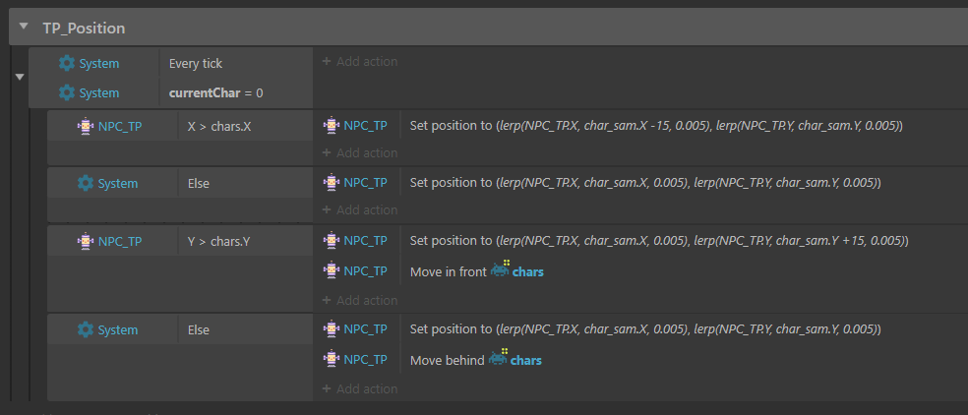968x415 pixels.
Task: Add action under the X > chars.X event
Action: point(360,152)
